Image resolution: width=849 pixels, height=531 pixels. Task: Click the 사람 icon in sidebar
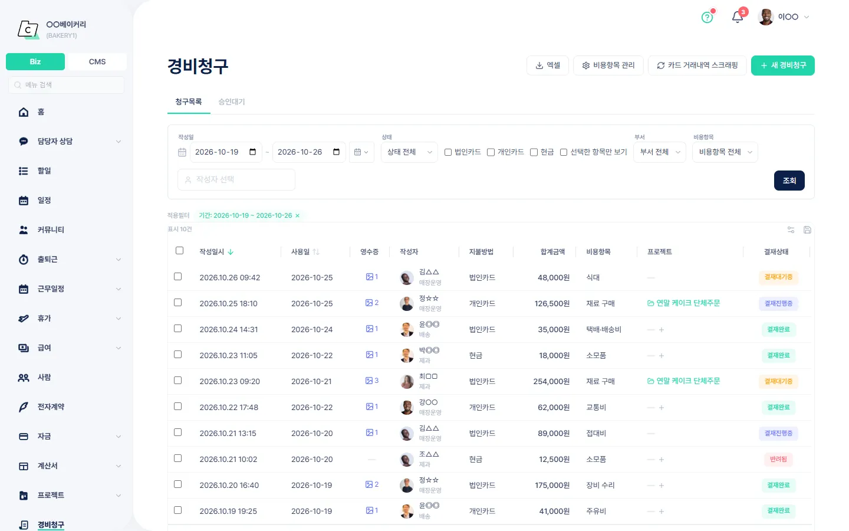[24, 378]
